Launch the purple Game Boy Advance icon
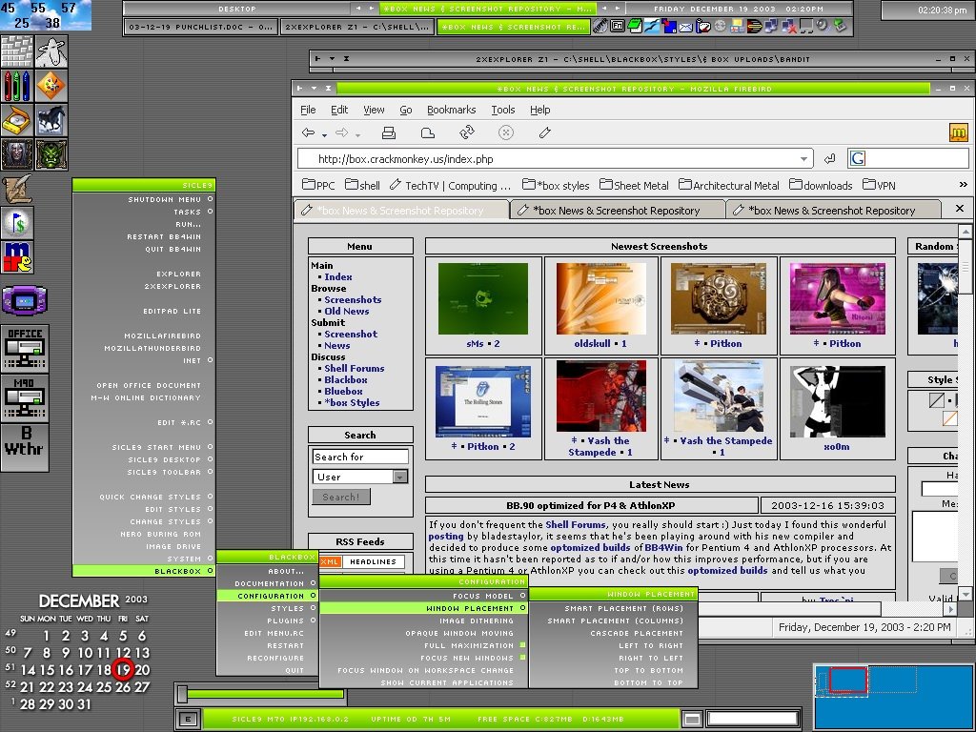This screenshot has height=732, width=976. click(25, 300)
